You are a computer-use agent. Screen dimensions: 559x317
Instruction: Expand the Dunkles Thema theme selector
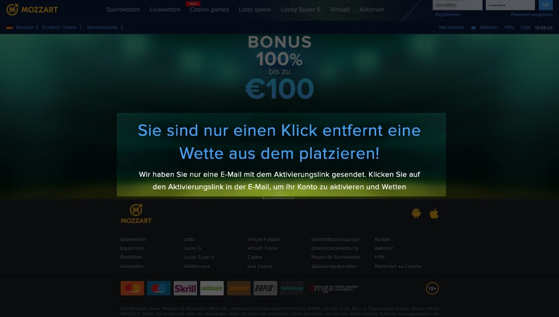pyautogui.click(x=62, y=27)
